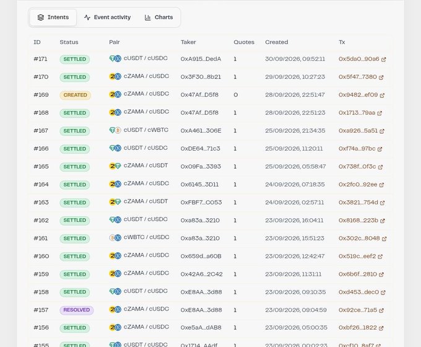Click the cWBTC/cUSDC token icons in row #161
Screen dimensions: 421x347
[115, 238]
